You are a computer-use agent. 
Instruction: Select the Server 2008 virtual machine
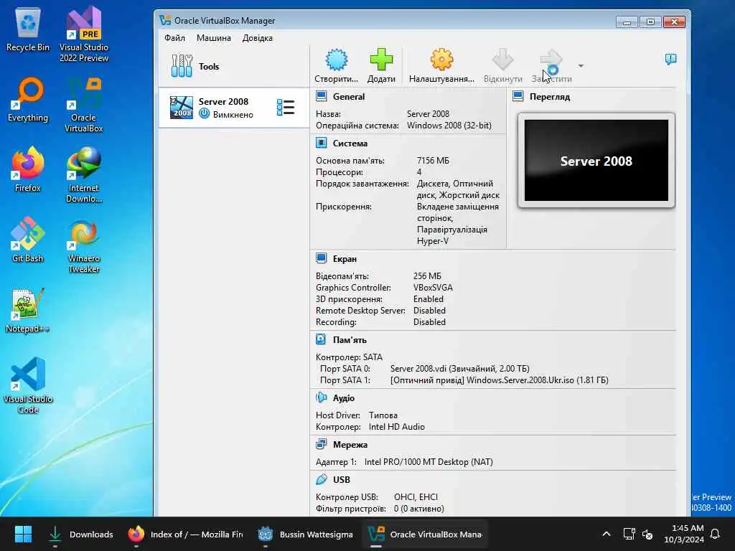click(234, 108)
